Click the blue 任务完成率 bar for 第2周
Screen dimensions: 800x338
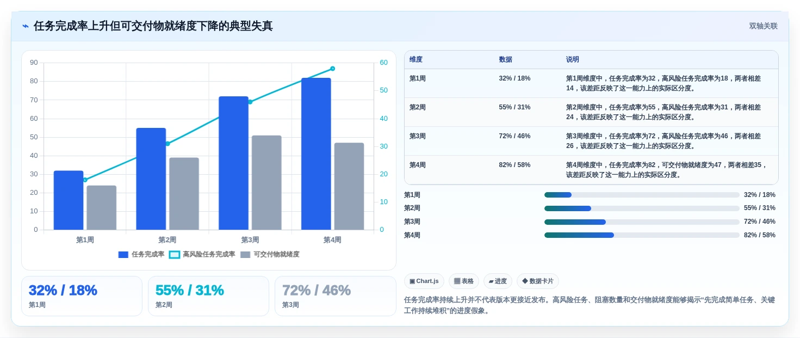(151, 179)
